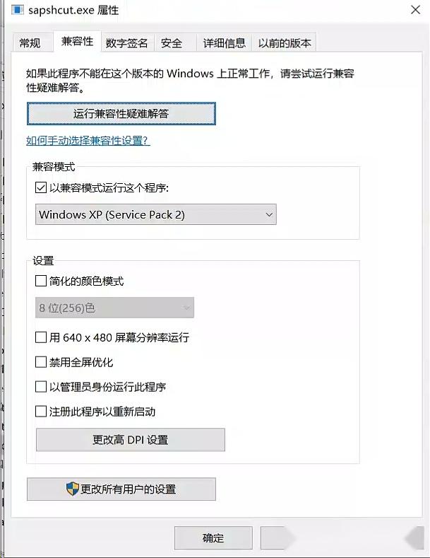
Task: Go to the 安全 tab
Action: (172, 43)
